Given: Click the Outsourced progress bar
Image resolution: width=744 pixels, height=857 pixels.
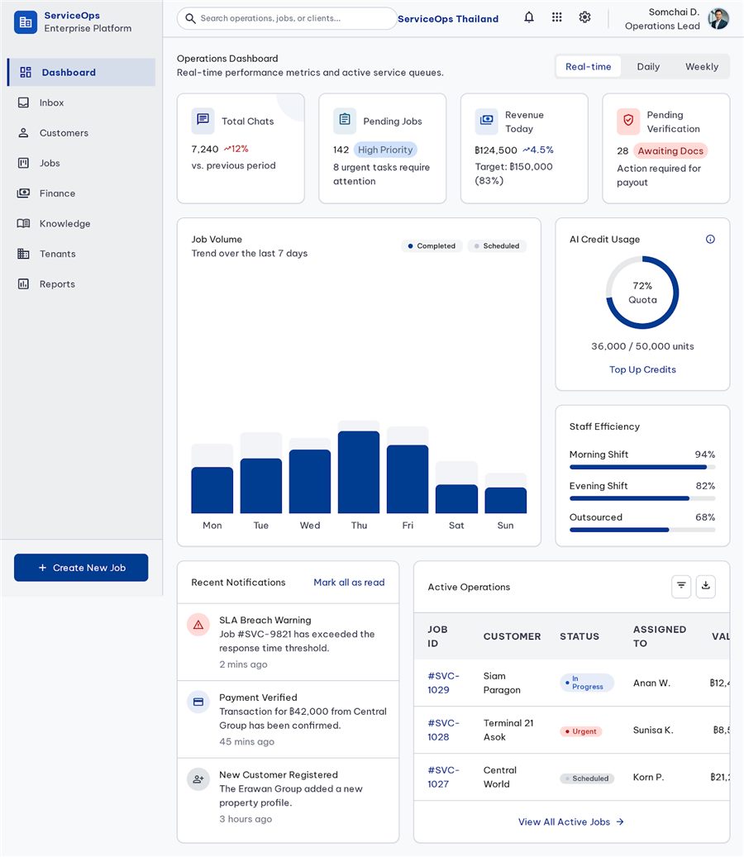Looking at the screenshot, I should click(642, 530).
